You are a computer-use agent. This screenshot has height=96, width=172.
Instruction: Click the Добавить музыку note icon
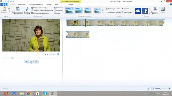click(x=27, y=9)
